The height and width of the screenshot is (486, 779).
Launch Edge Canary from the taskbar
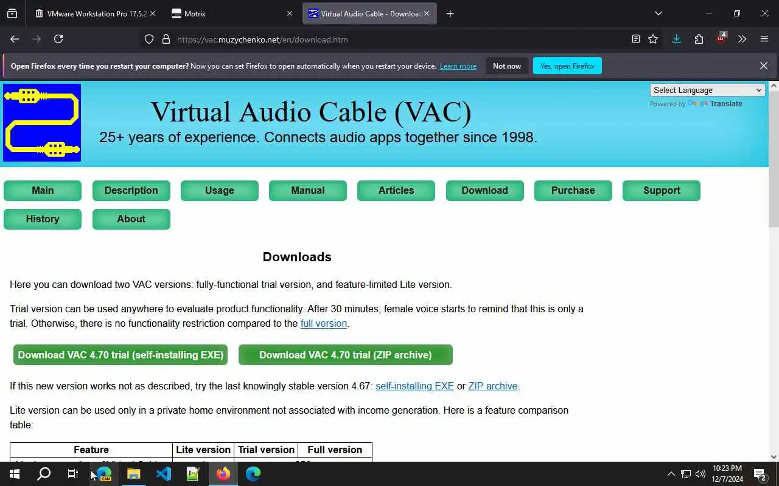pos(104,474)
